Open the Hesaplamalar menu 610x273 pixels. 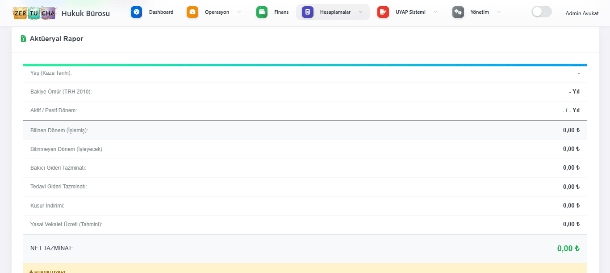[333, 12]
